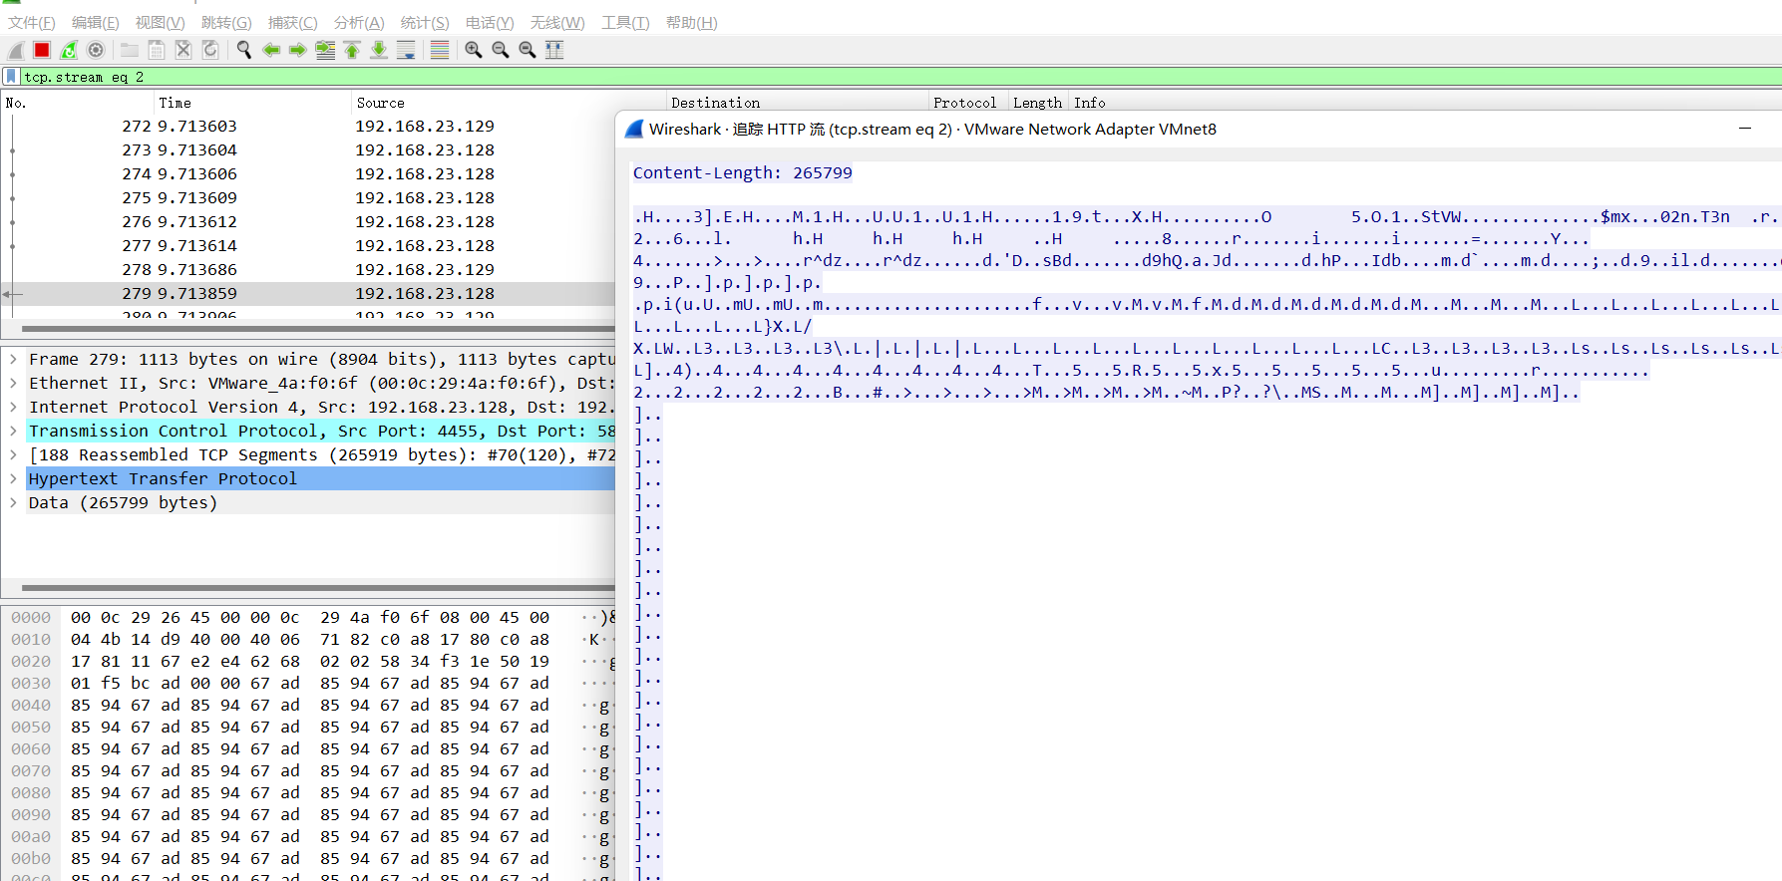Screen dimensions: 1782x881
Task: Stop the running capture with red square
Action: click(x=42, y=50)
